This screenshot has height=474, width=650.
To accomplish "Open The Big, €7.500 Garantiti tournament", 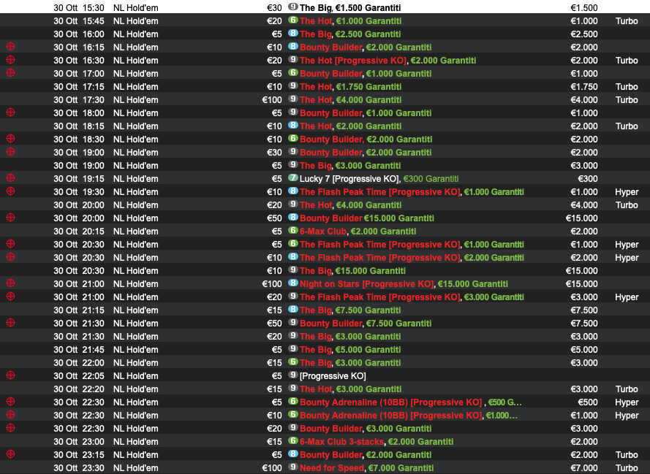I will point(350,310).
